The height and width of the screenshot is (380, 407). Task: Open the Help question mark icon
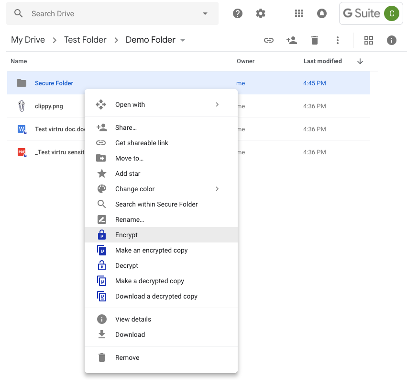point(238,13)
